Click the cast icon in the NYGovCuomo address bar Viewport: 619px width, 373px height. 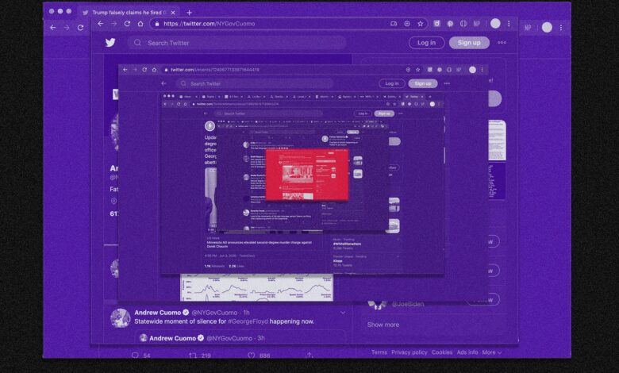(x=394, y=24)
